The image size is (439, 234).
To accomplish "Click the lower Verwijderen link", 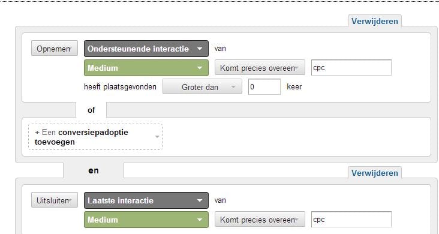I will (375, 173).
